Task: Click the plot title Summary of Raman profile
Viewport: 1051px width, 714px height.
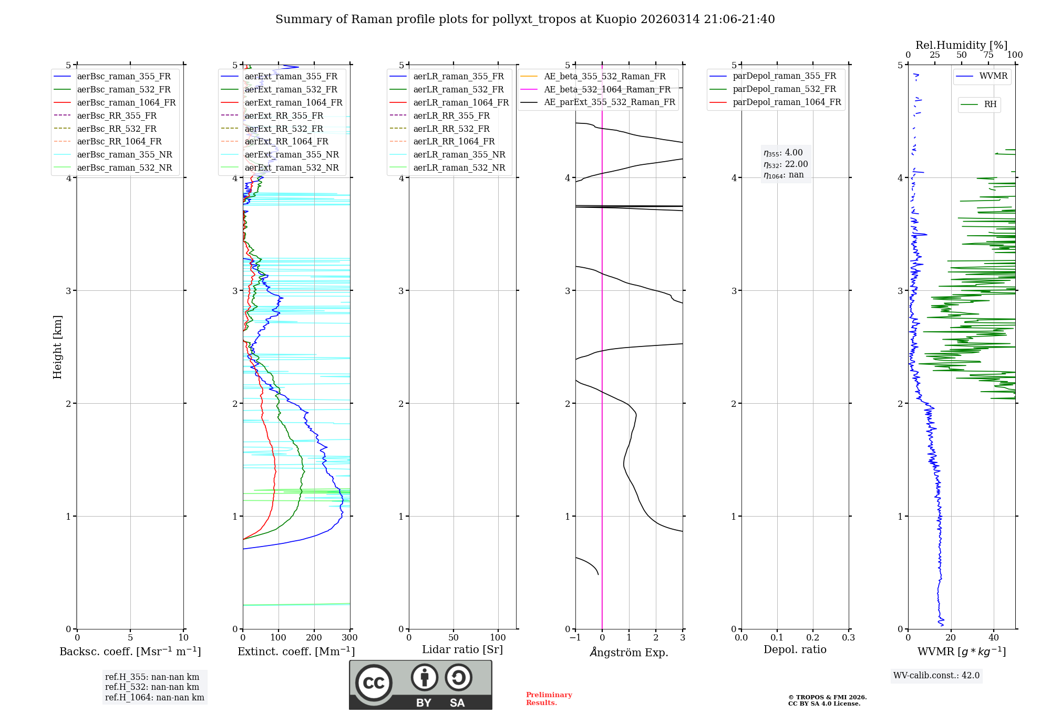Action: [x=525, y=19]
